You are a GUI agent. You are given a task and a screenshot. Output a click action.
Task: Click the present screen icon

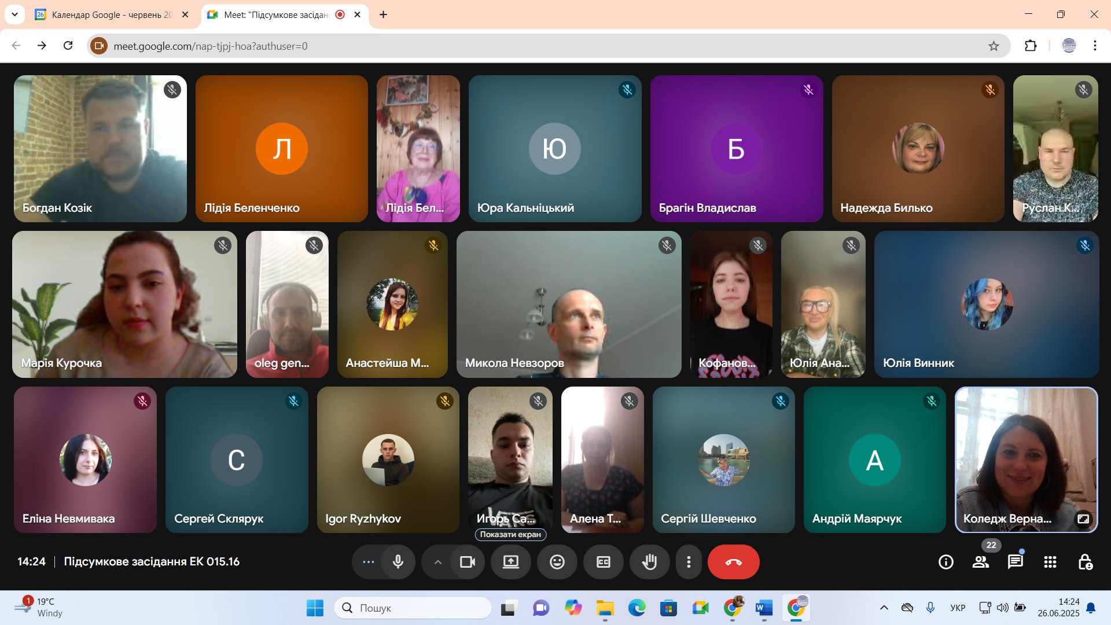[x=510, y=562]
